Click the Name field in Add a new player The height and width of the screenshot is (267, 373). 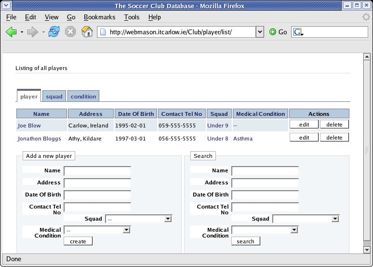point(97,170)
